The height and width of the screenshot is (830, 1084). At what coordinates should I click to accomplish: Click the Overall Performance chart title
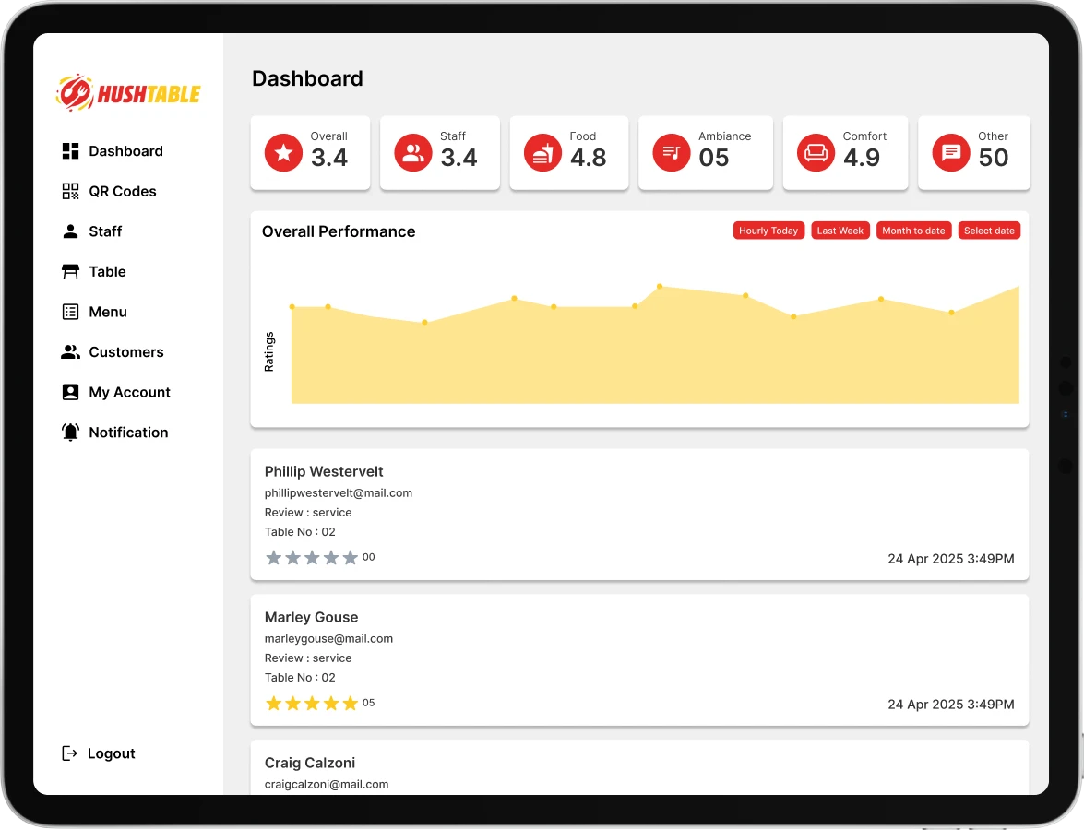pyautogui.click(x=339, y=231)
